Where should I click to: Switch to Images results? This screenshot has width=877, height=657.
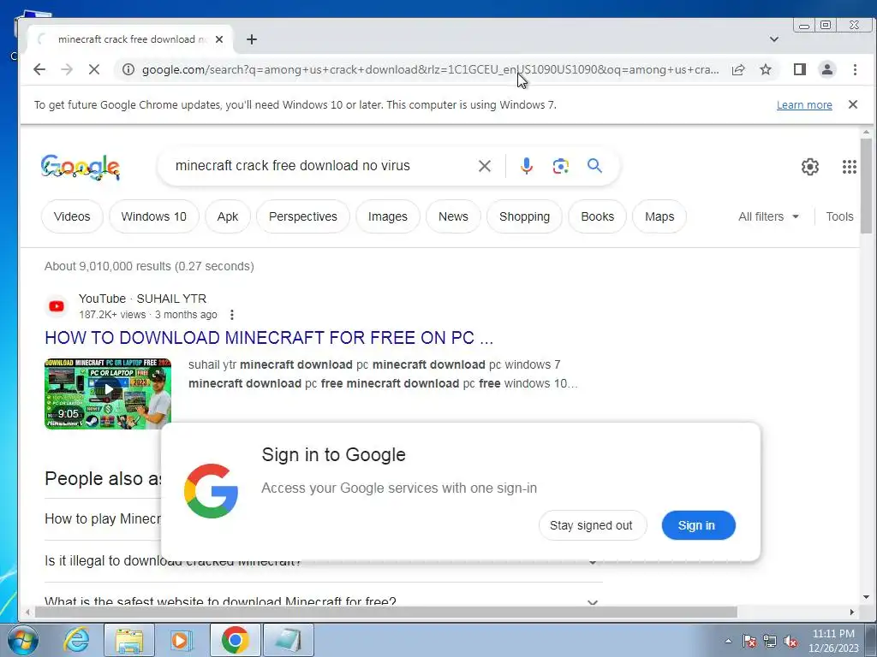[388, 216]
